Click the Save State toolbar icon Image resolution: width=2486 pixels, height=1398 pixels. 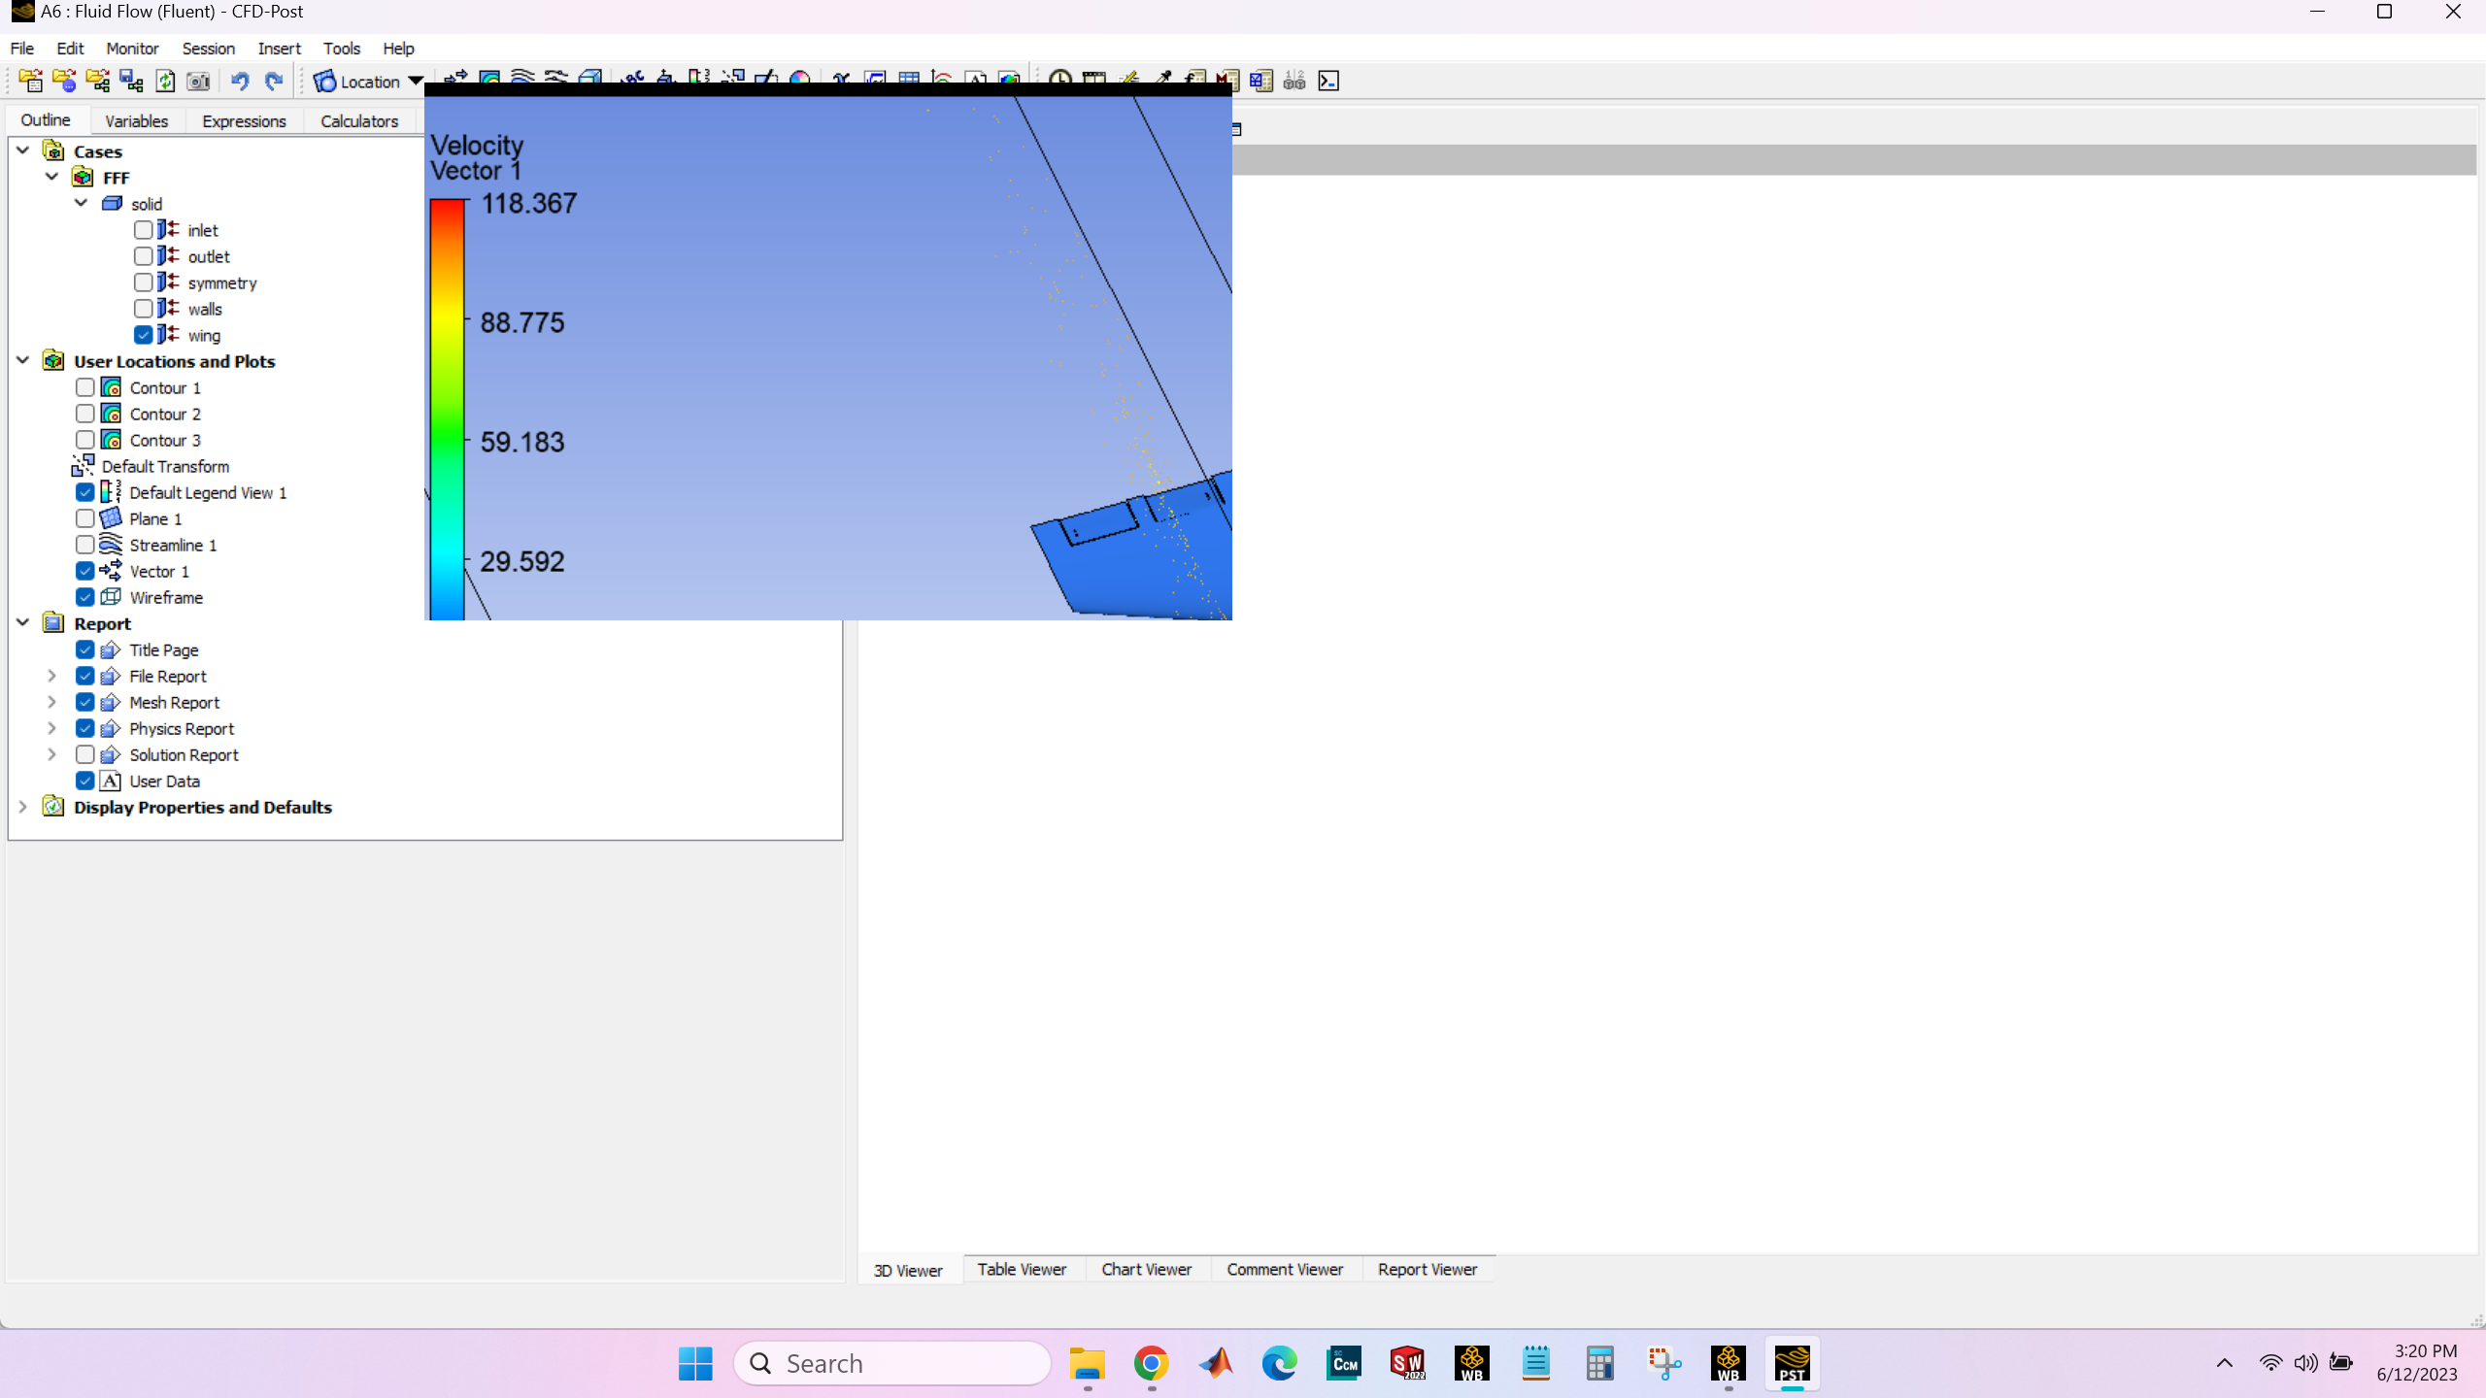[131, 82]
